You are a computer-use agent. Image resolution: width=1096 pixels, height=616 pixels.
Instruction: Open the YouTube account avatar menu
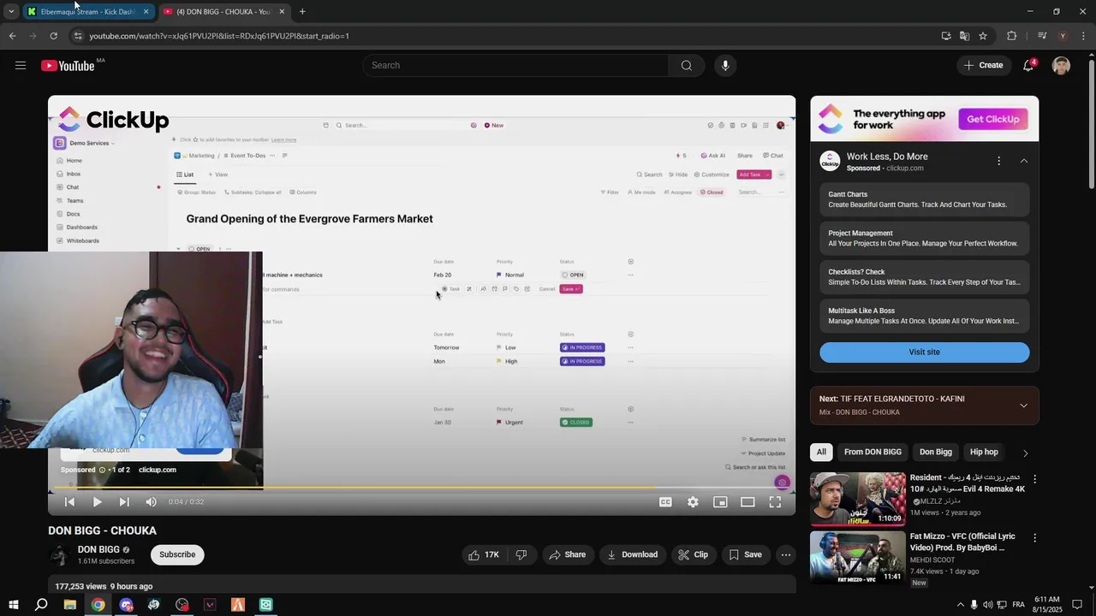(x=1061, y=65)
